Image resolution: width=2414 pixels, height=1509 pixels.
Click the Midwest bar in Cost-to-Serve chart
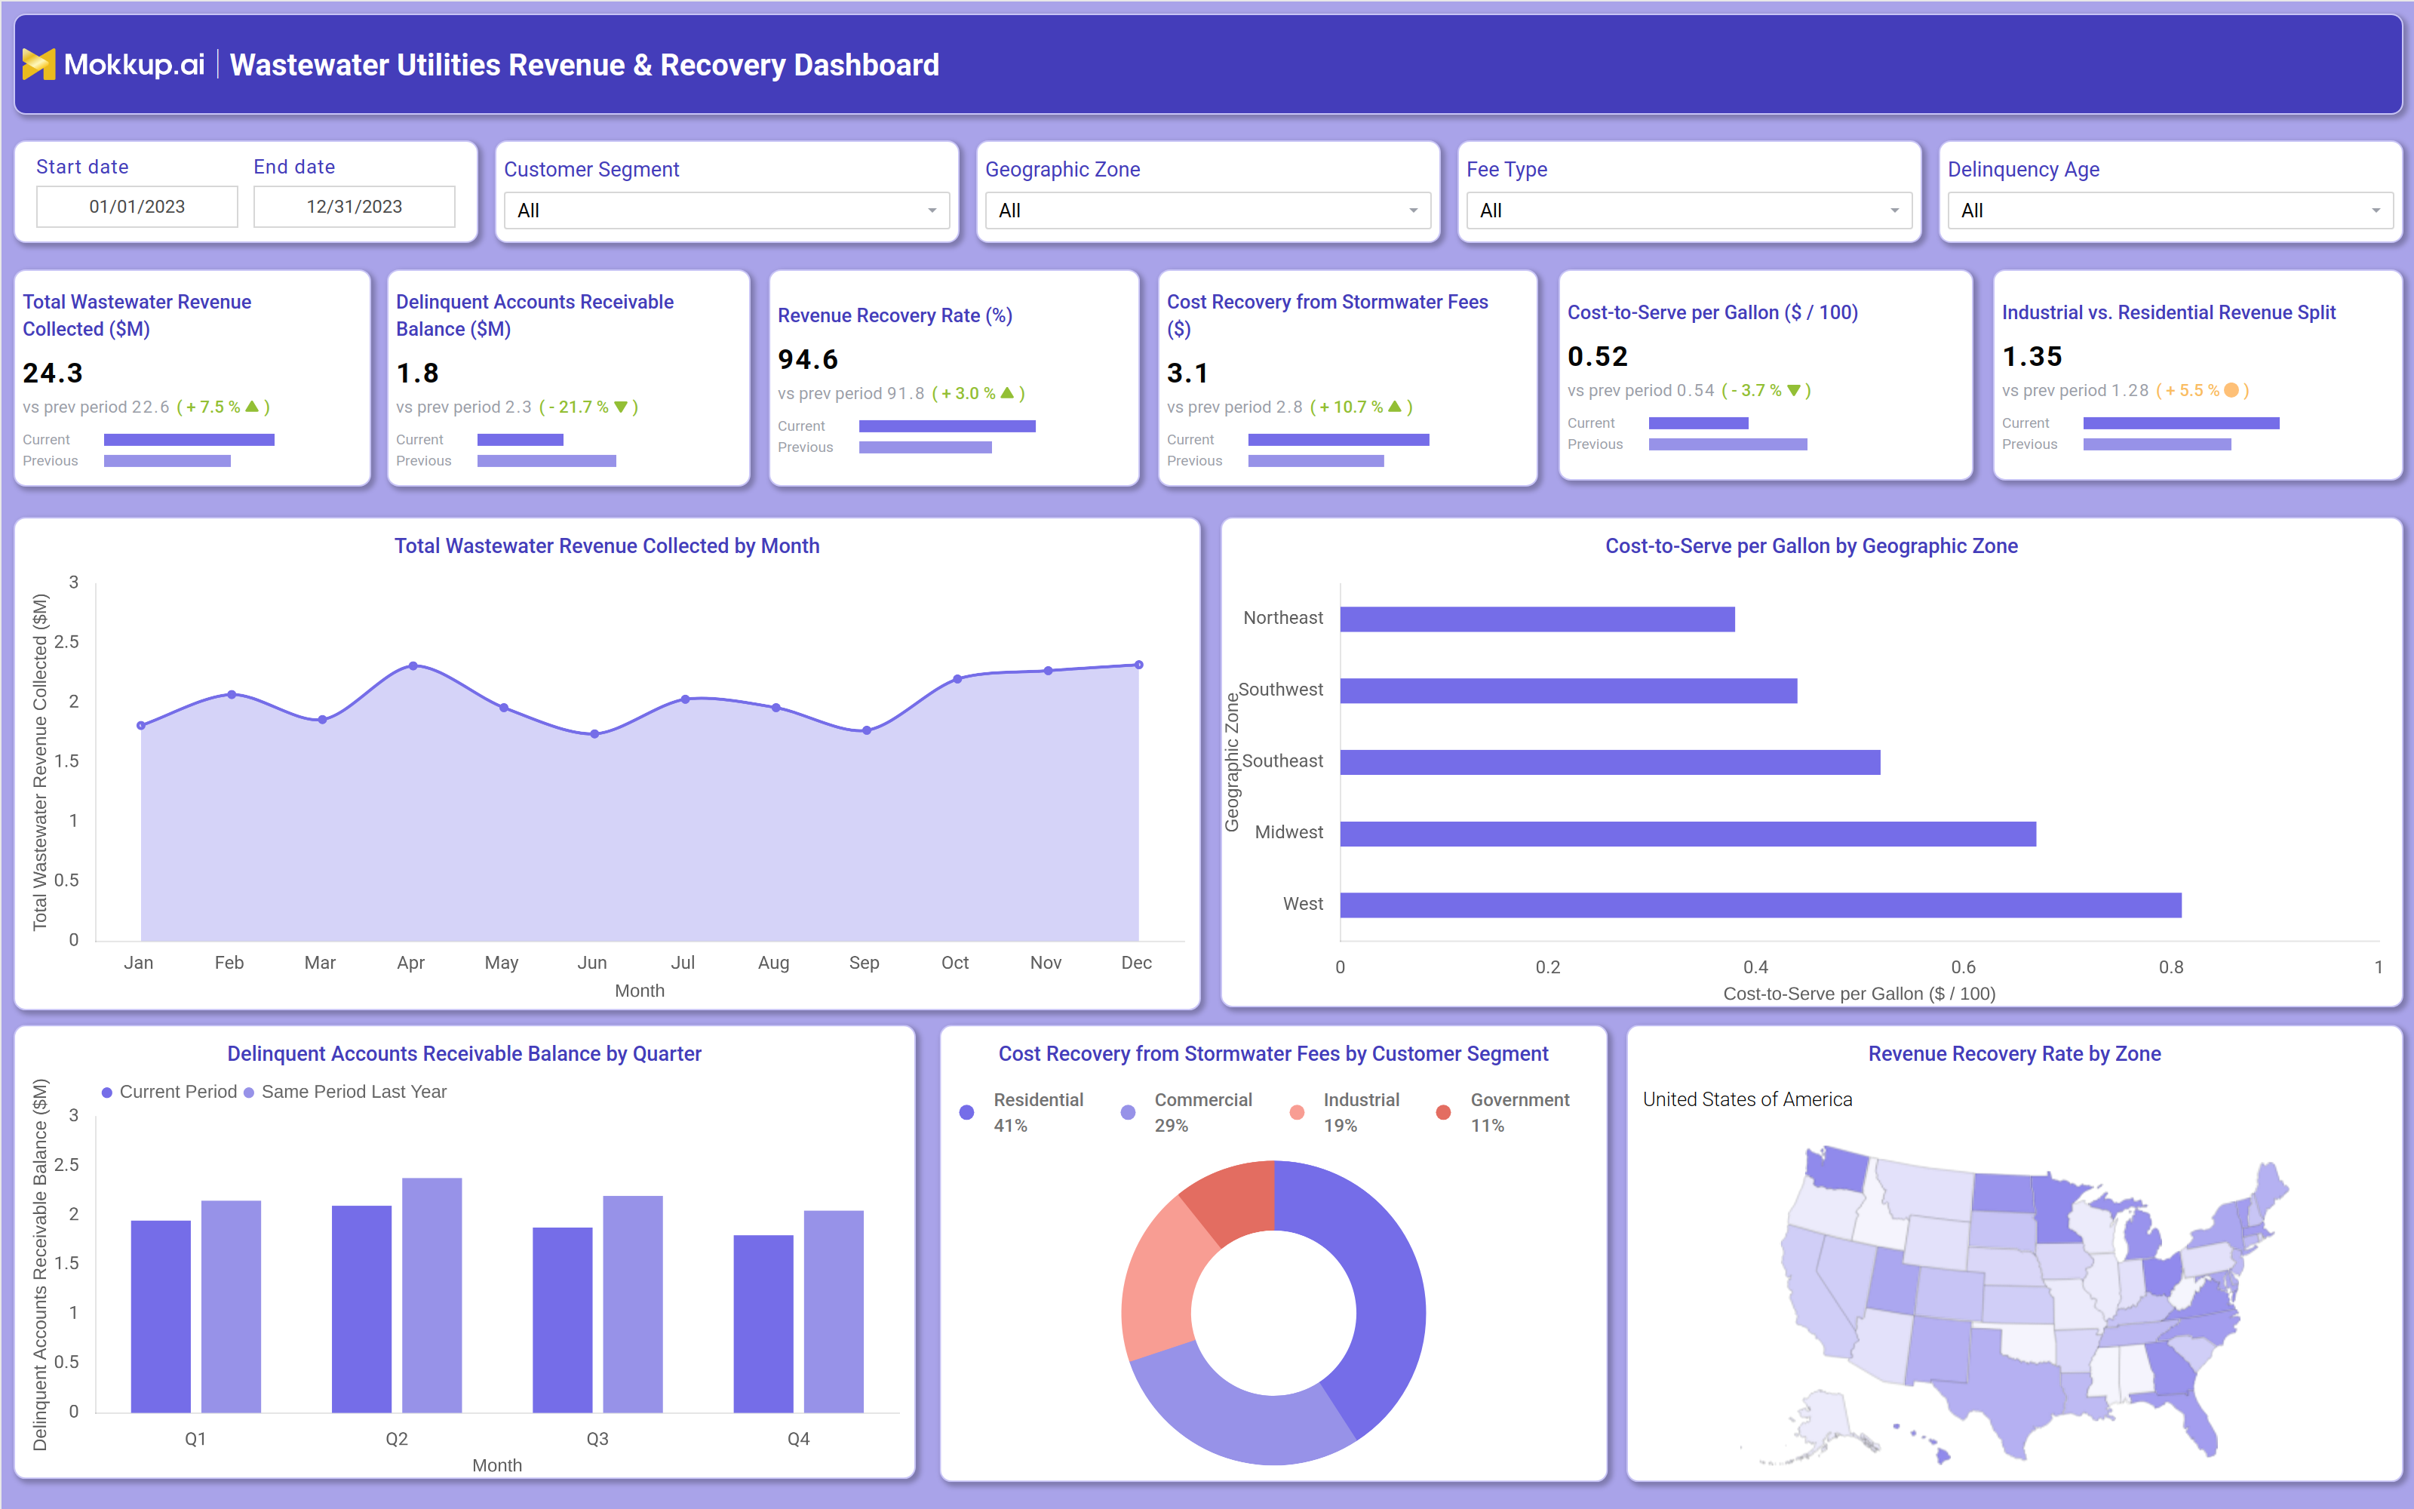point(1688,833)
